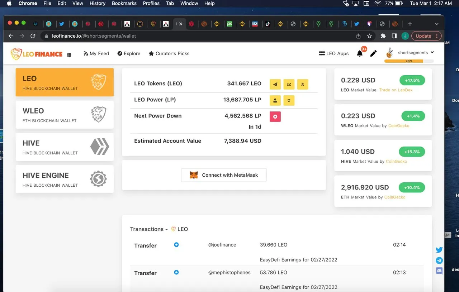Click the +10.4% ETH change badge
Image resolution: width=459 pixels, height=292 pixels.
coord(412,187)
